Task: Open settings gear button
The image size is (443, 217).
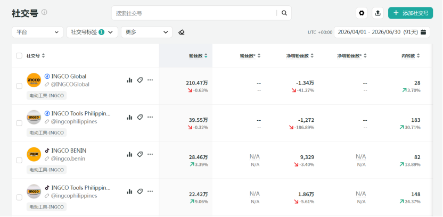Action: click(x=362, y=13)
